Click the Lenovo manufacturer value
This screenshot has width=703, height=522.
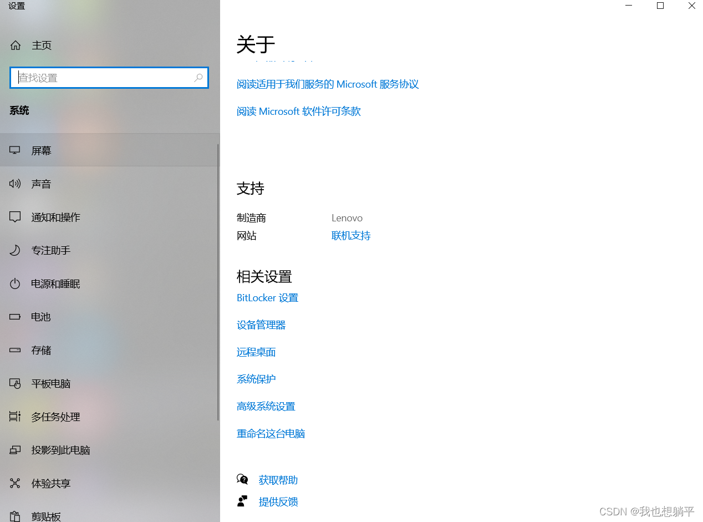[x=347, y=218]
